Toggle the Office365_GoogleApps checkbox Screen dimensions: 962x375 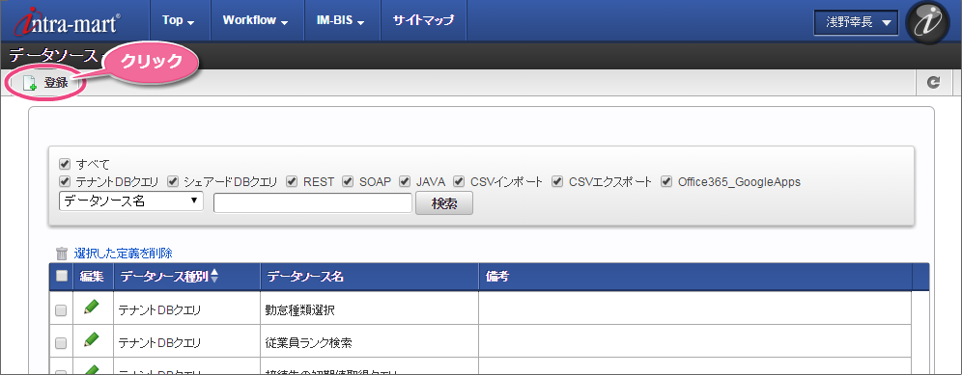[x=666, y=181]
